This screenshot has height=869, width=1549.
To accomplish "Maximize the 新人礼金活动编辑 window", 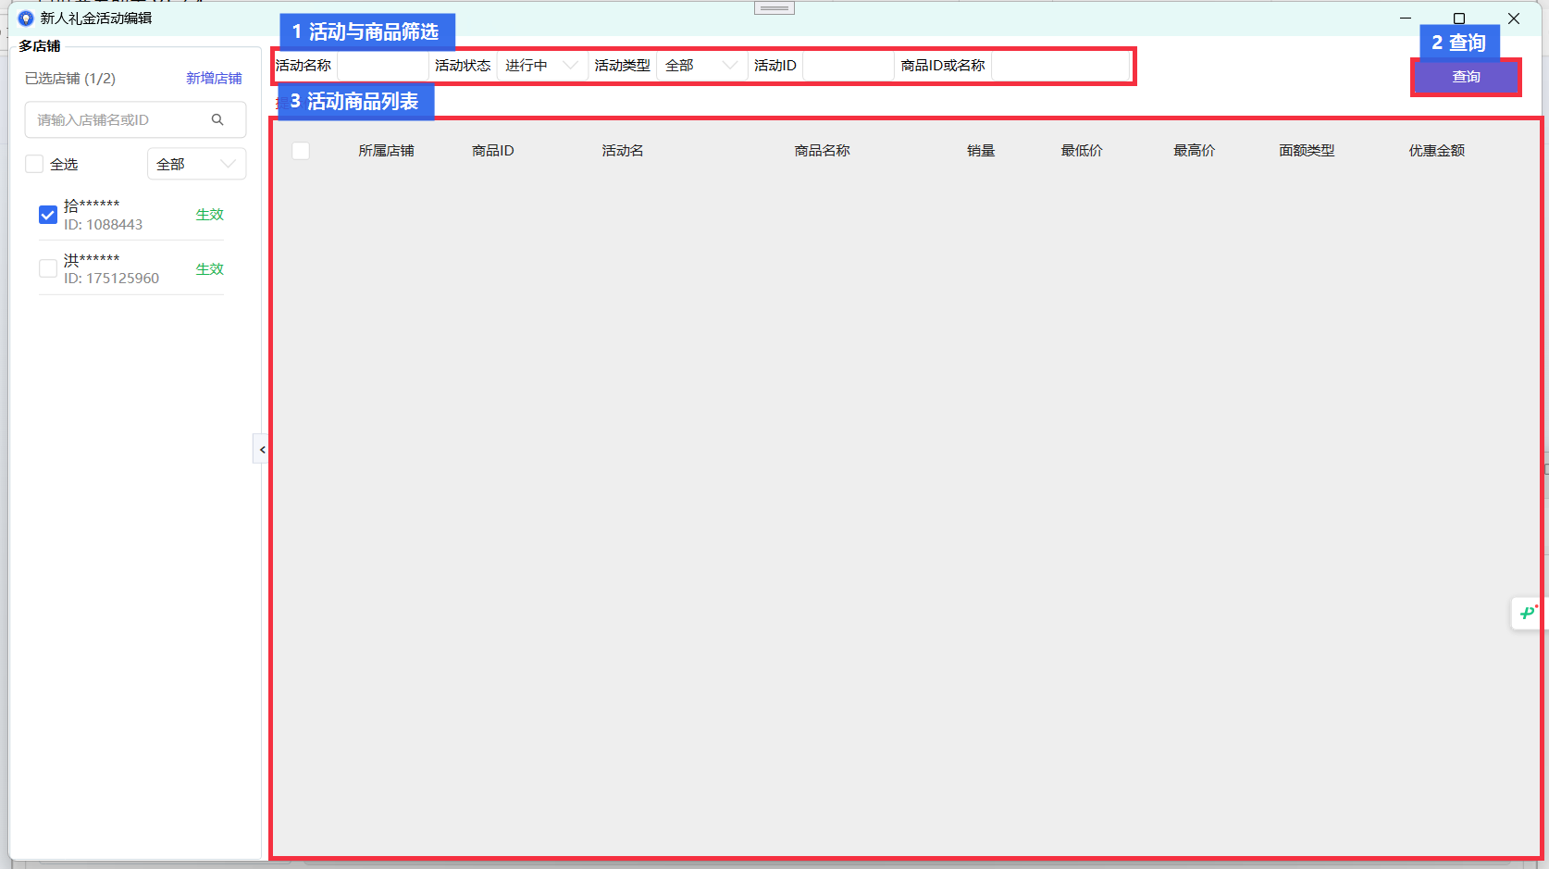I will point(1459,19).
